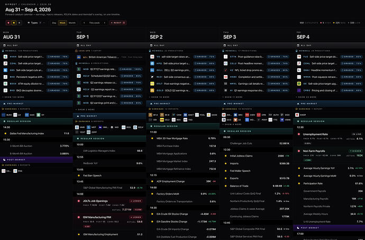Switch to Month view
Viewport: 365px width, 240px height.
72,23
